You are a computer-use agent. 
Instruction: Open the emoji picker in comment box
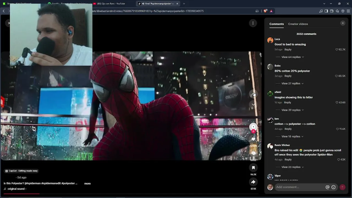tap(334, 187)
